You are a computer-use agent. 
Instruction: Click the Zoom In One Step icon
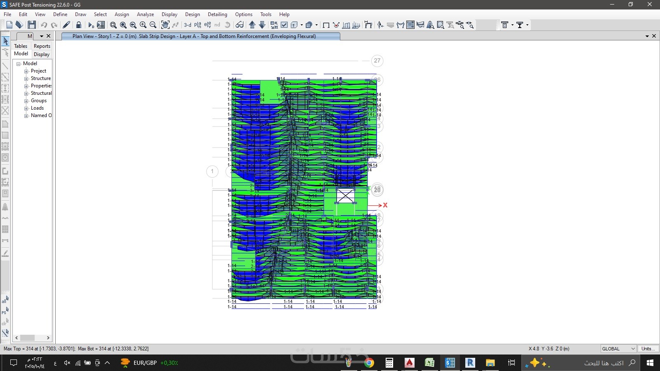coord(143,25)
